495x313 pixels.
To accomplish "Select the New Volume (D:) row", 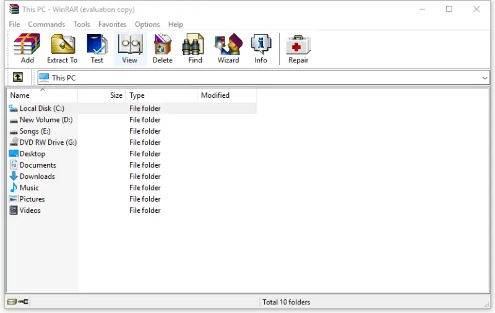I will point(132,119).
